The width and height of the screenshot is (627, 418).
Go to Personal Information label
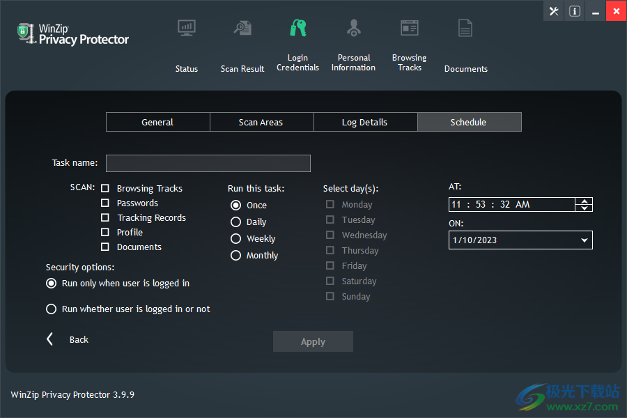353,63
